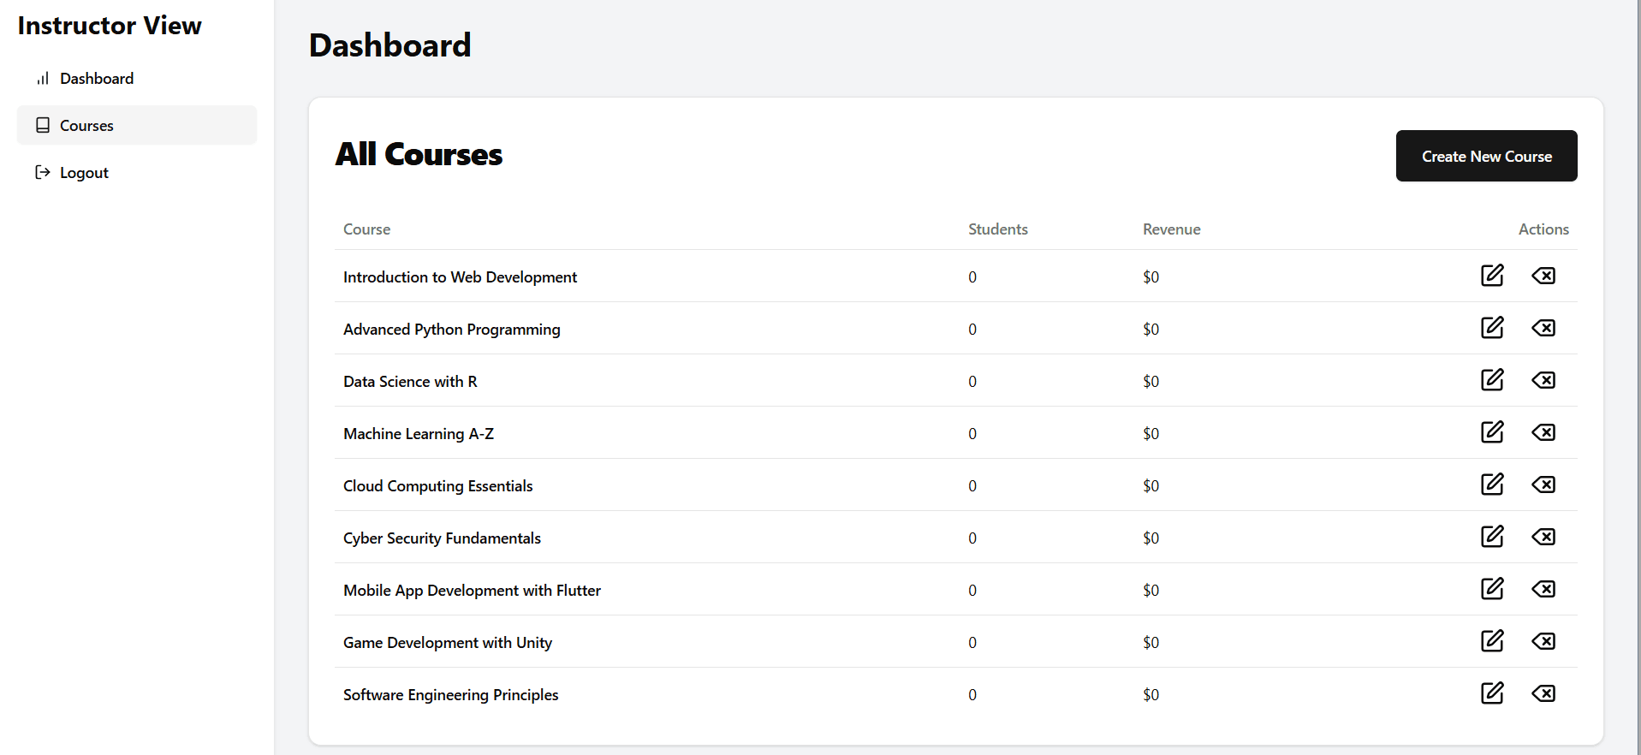
Task: Select Mobile App Development with Flutter title
Action: point(472,591)
